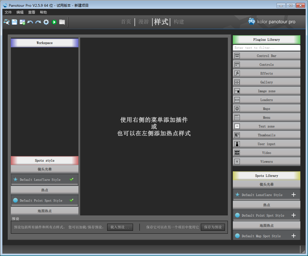Click the Controls plugin icon
Screen dimensions: 308x256
tap(237, 64)
